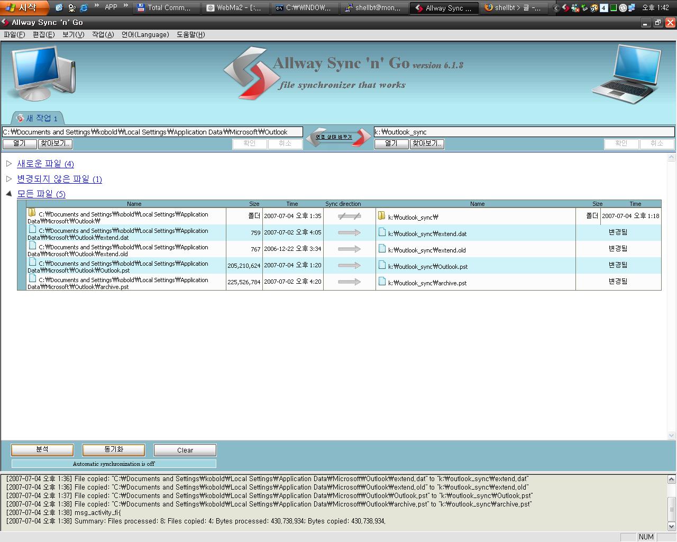Open the 새로운 파일 (4) link
This screenshot has height=542, width=677.
(45, 164)
